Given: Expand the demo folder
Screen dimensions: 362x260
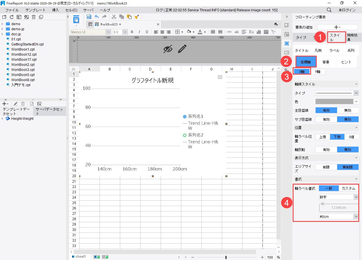Looking at the screenshot, I should [2, 24].
